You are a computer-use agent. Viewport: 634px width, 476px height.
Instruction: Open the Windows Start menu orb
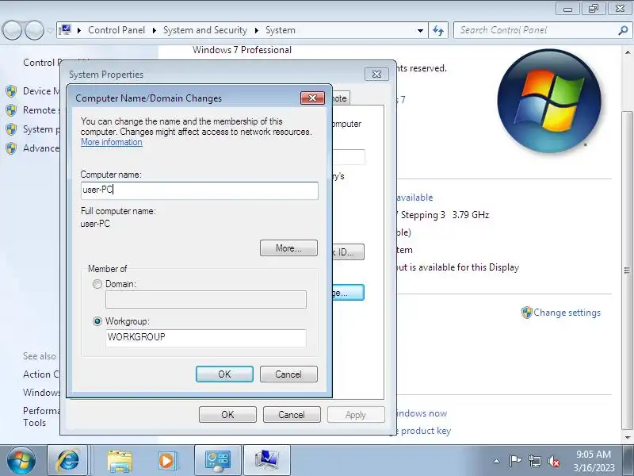point(21,461)
